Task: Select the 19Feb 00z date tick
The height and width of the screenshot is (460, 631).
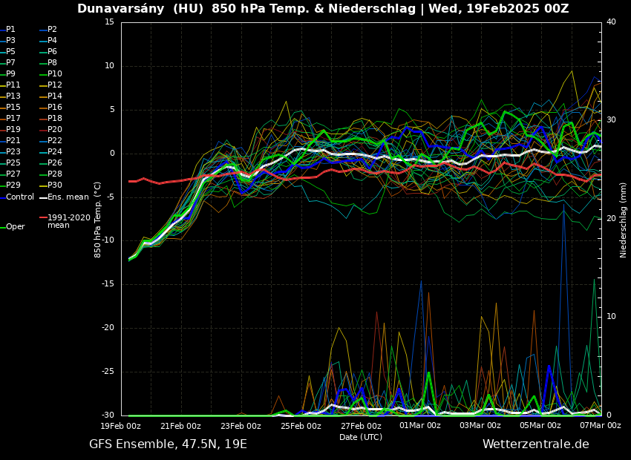Action: [x=121, y=426]
